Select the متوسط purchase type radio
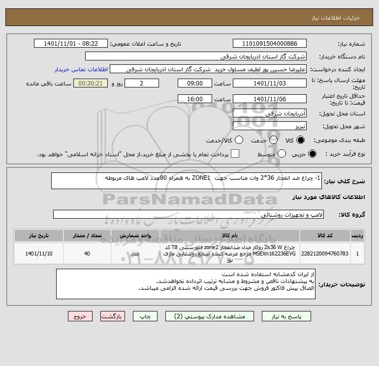Screen dimensions: 379x366 [x=282, y=154]
